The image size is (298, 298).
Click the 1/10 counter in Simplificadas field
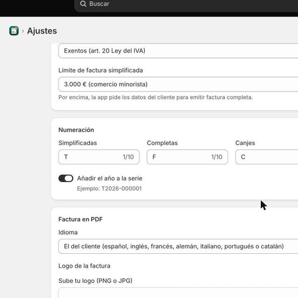click(128, 157)
